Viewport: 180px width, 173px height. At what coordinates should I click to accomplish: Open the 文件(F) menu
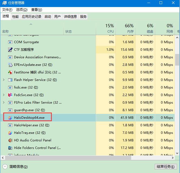[x=7, y=10]
